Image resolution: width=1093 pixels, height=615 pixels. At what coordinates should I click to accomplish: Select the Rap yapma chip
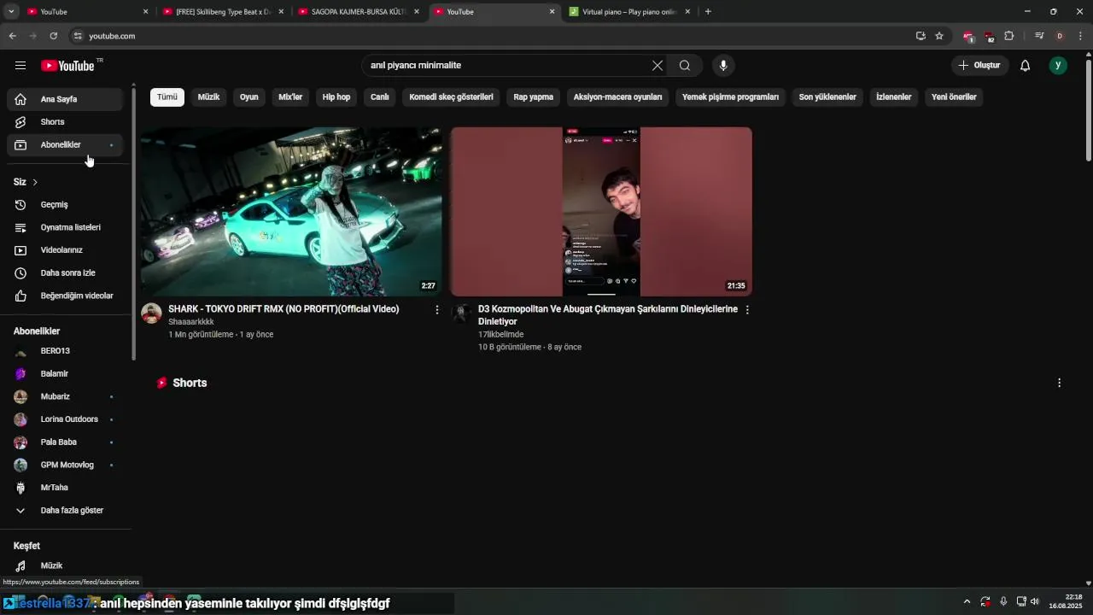point(534,97)
